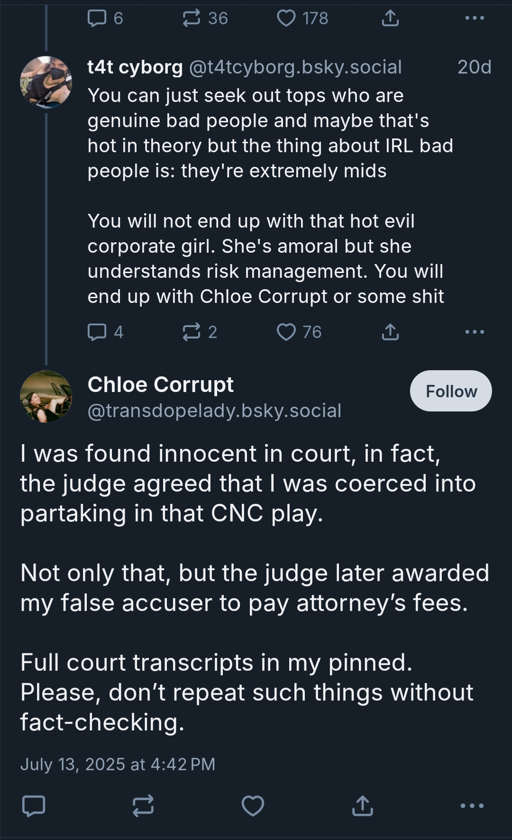This screenshot has height=840, width=512.
Task: Repost the top post with 36 reposts
Action: coord(192,18)
